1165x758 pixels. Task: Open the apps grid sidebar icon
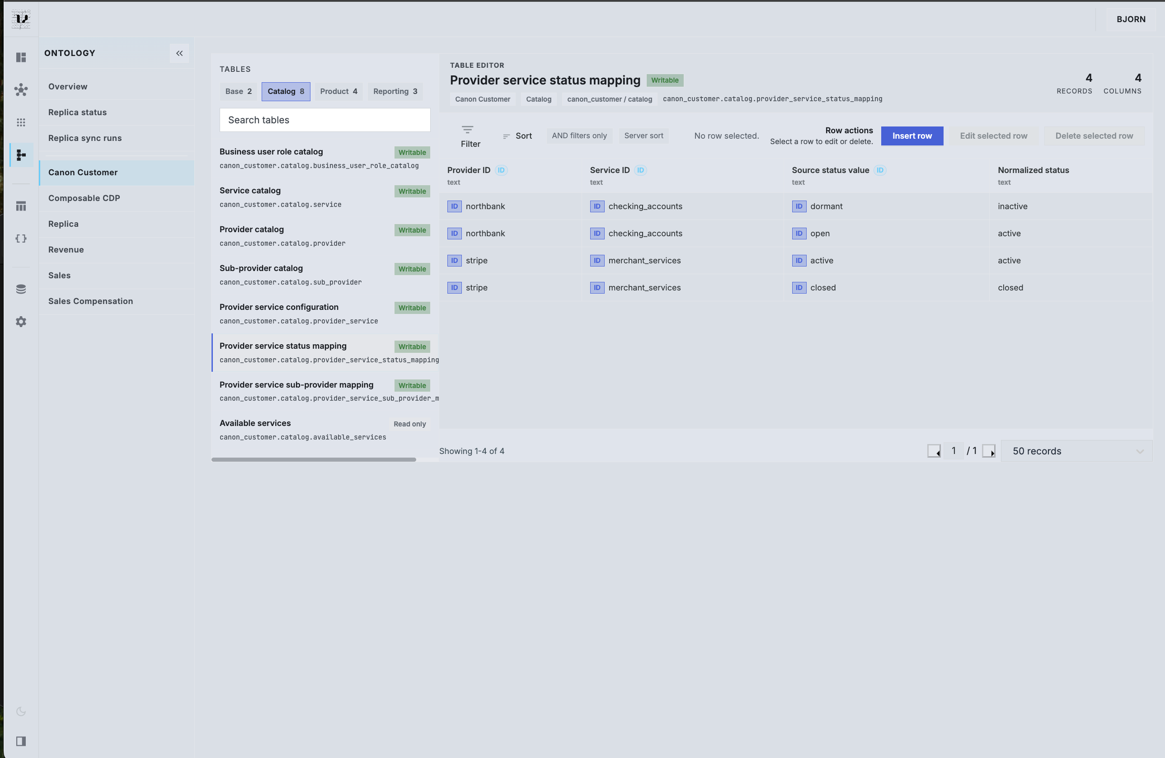[x=21, y=122]
